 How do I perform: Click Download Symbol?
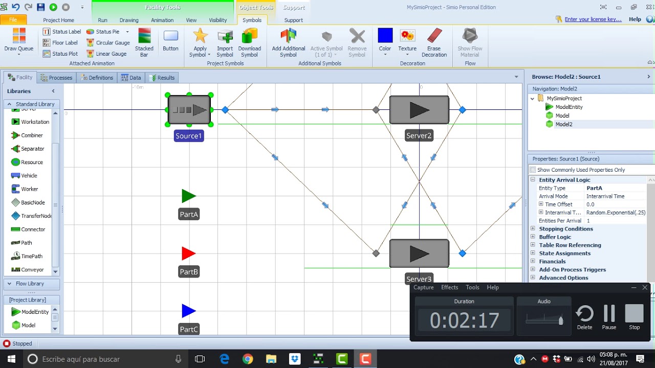[x=250, y=42]
